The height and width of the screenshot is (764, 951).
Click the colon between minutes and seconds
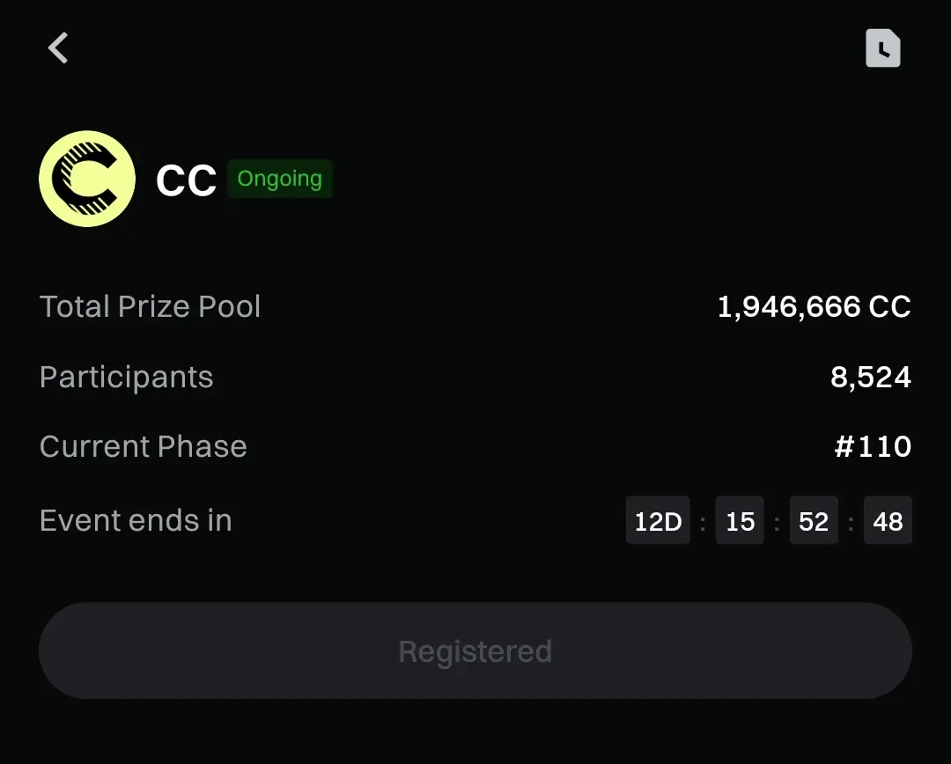(x=851, y=522)
